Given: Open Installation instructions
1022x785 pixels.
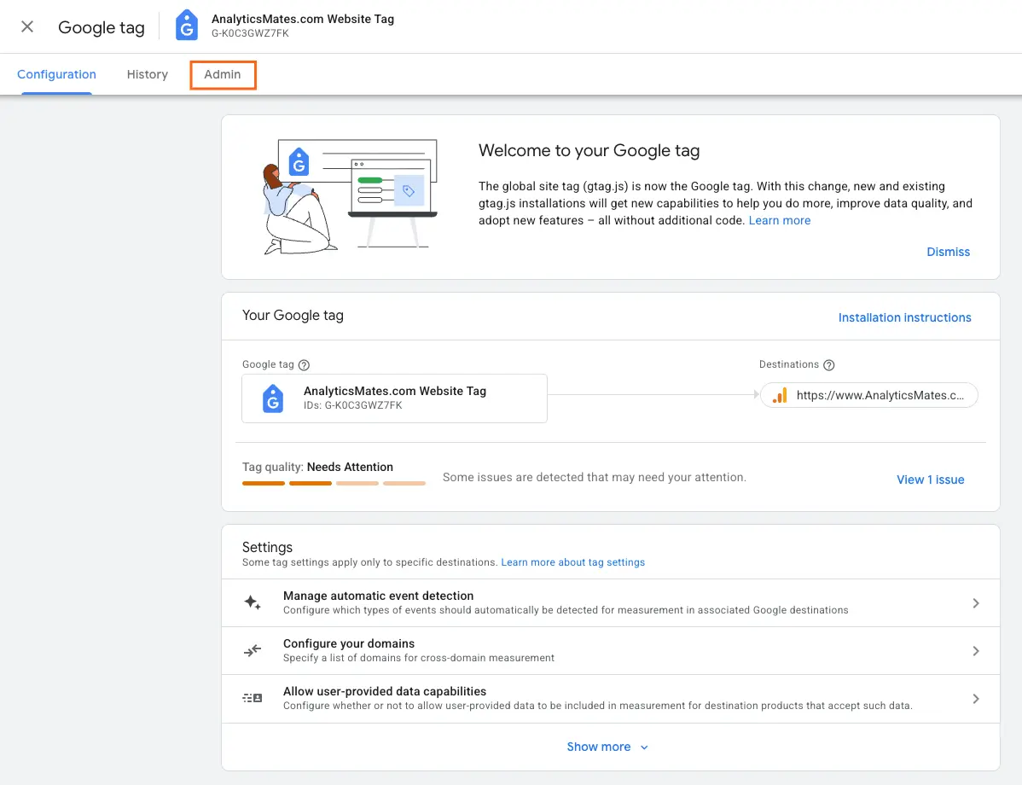Looking at the screenshot, I should click(x=904, y=317).
